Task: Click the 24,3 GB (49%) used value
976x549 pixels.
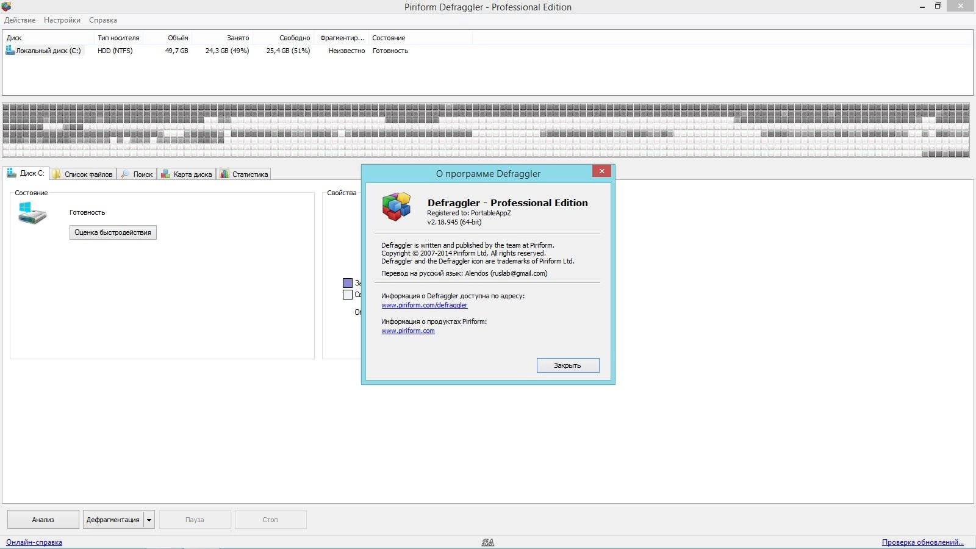Action: tap(227, 51)
